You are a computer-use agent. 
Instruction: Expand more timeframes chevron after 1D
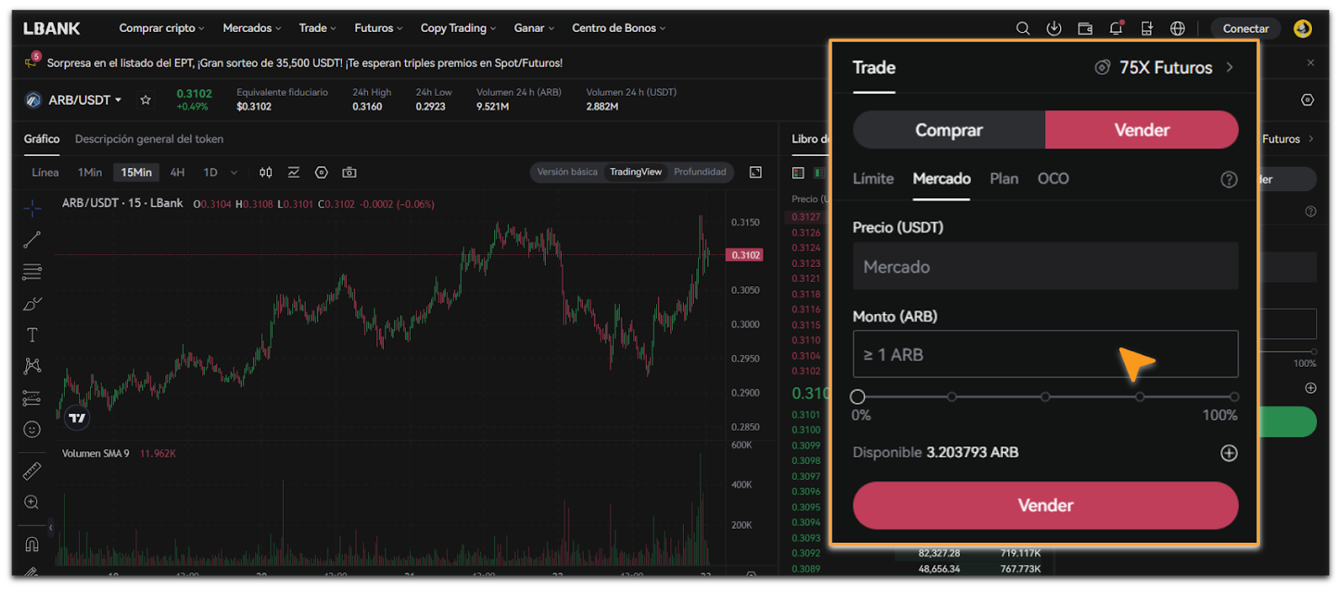(x=234, y=173)
